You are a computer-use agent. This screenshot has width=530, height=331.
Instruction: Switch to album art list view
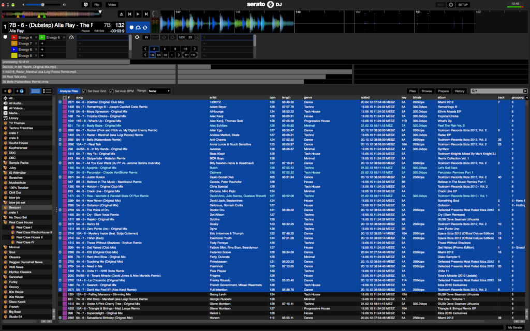pyautogui.click(x=47, y=91)
